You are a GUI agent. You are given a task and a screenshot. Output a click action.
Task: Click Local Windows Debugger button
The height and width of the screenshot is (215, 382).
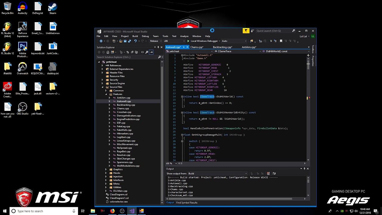pyautogui.click(x=204, y=41)
